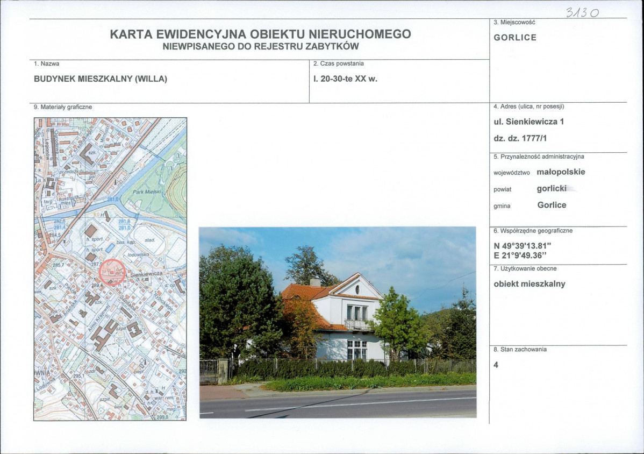
Task: Select the '2. Czas powstania' label
Action: [339, 63]
